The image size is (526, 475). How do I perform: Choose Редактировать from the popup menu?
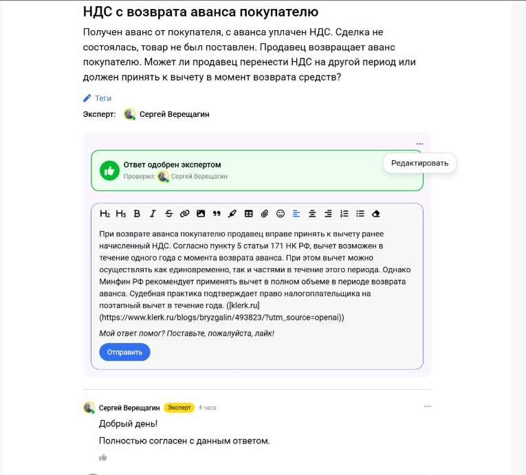pyautogui.click(x=419, y=164)
